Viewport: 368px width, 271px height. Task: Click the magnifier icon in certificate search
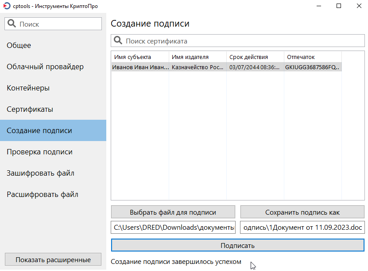coord(118,41)
